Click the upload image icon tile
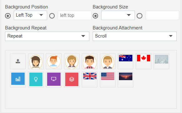 pyautogui.click(x=18, y=61)
